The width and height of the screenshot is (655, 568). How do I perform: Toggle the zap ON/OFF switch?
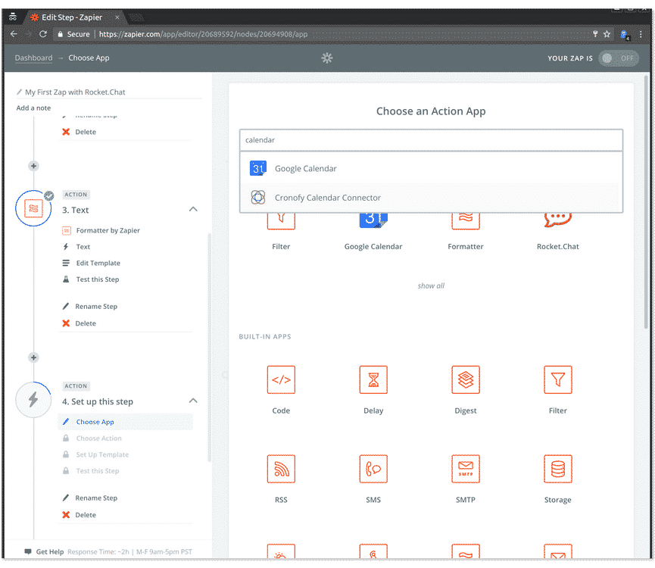tap(618, 58)
